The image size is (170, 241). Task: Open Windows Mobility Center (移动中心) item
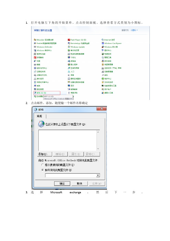[x=43, y=50]
